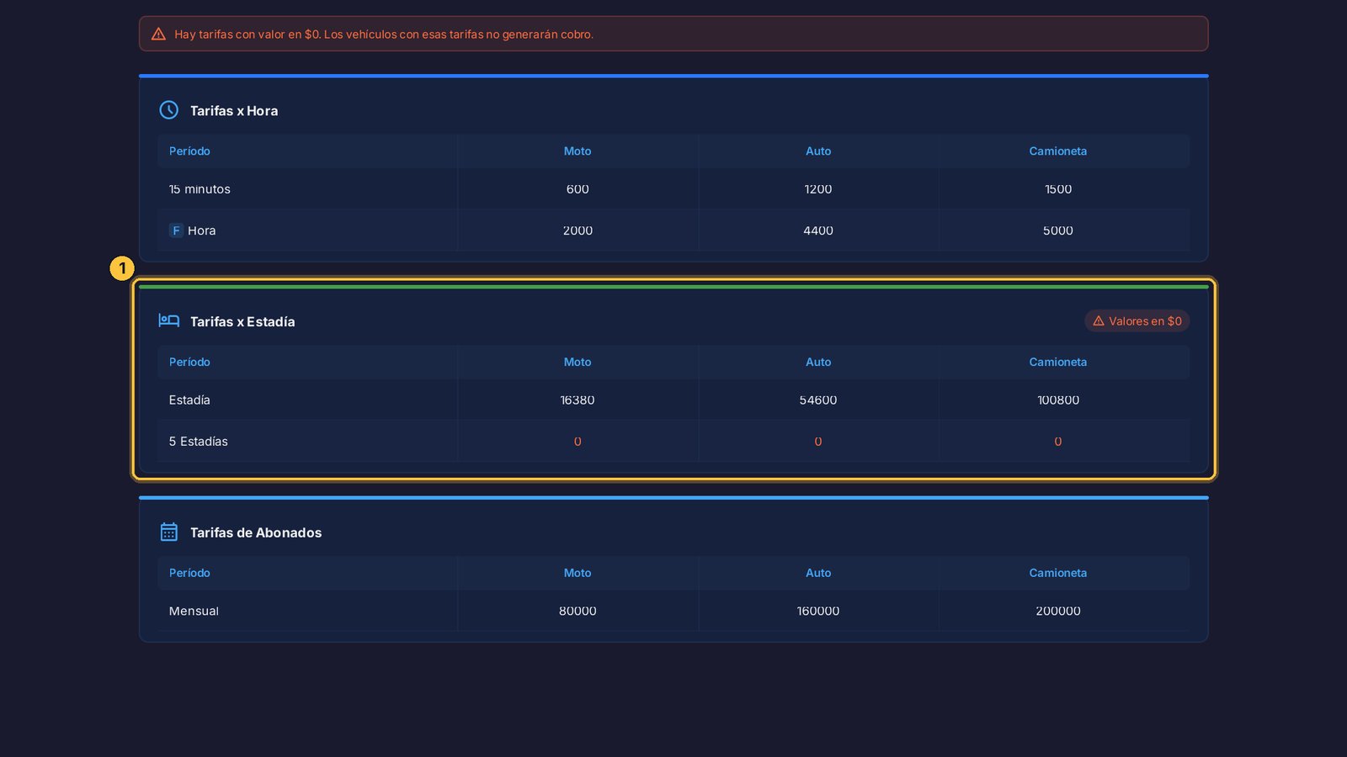The height and width of the screenshot is (757, 1347).
Task: Click the Moto value 80000 for Mensual
Action: [578, 611]
